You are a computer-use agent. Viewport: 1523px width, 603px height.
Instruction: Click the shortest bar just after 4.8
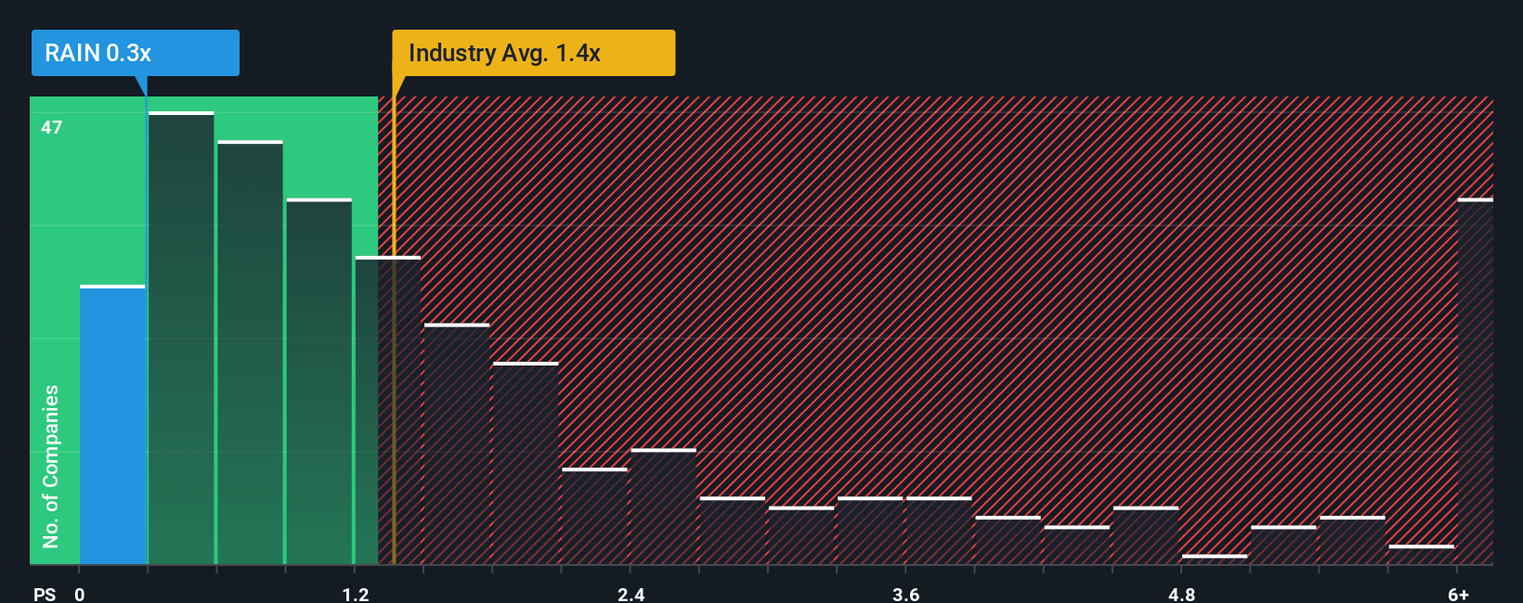pyautogui.click(x=1215, y=559)
